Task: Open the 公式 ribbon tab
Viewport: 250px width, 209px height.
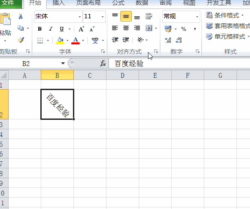Action: (x=118, y=3)
